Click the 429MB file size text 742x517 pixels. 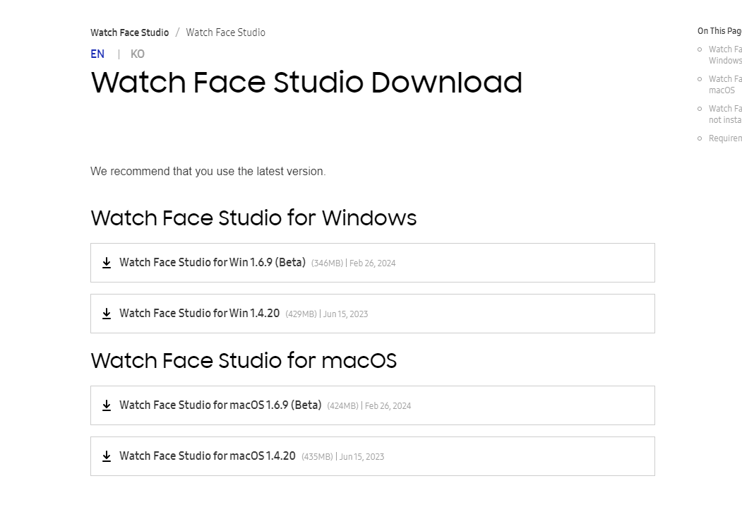pyautogui.click(x=301, y=314)
